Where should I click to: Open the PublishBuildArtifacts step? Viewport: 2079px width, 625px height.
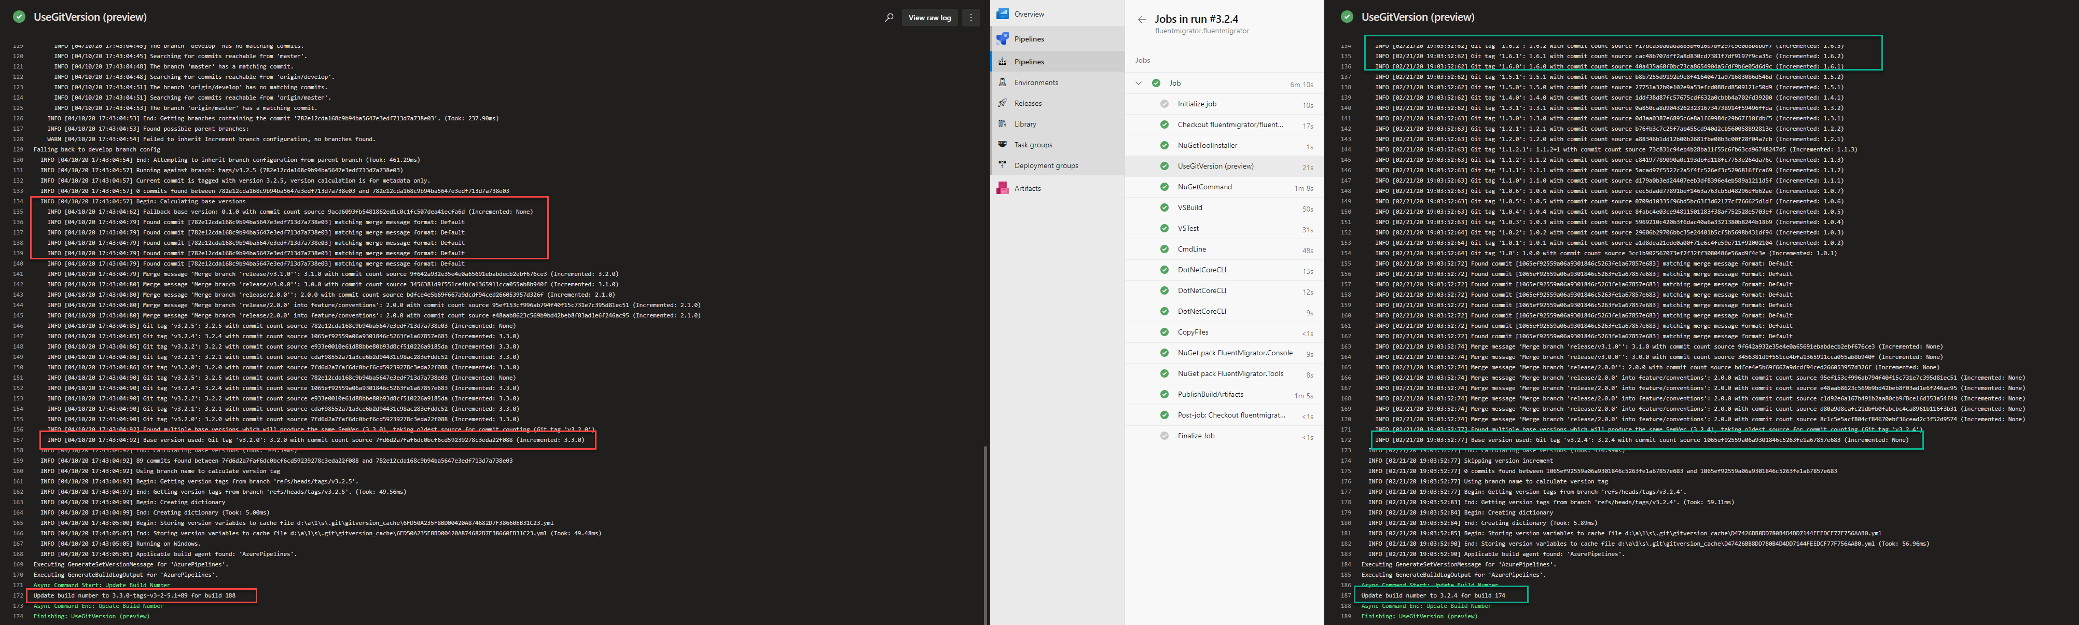[x=1210, y=394]
